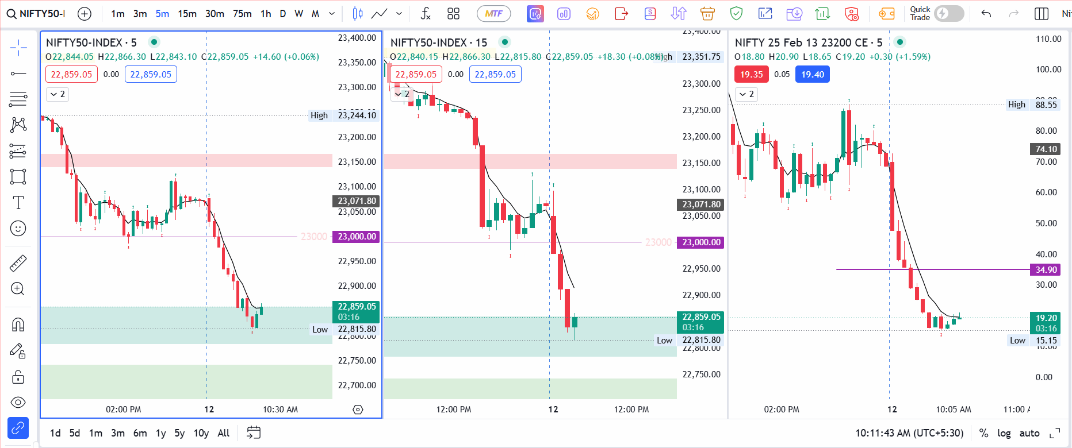
Task: Expand the timeframe dropdown arrow
Action: (332, 13)
